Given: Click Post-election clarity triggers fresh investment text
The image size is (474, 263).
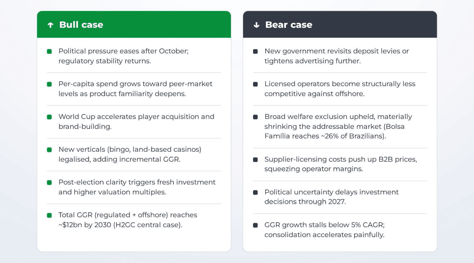Looking at the screenshot, I should point(137,187).
